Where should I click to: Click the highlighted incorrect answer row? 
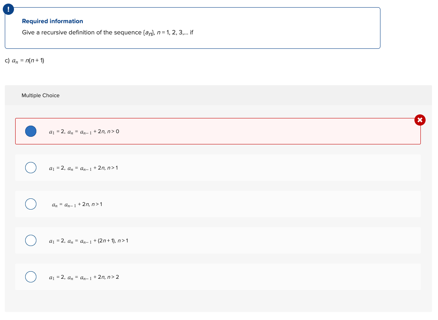pos(218,131)
